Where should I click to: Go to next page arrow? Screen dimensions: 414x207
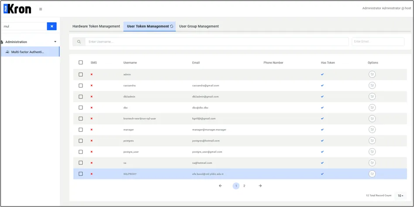click(x=260, y=186)
